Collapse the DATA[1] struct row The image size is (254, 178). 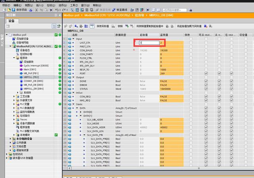coord(81,116)
